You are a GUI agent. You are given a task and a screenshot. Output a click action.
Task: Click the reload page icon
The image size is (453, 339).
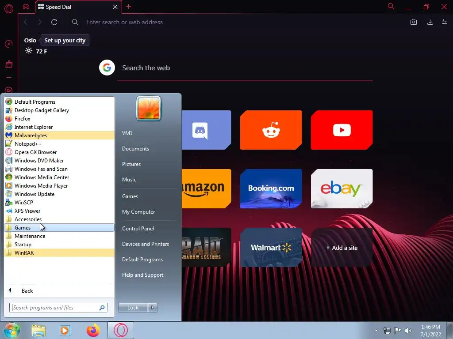tap(54, 22)
